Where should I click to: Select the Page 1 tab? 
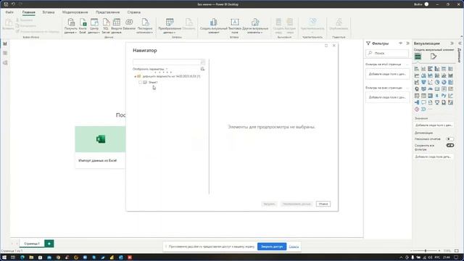[x=32, y=244]
